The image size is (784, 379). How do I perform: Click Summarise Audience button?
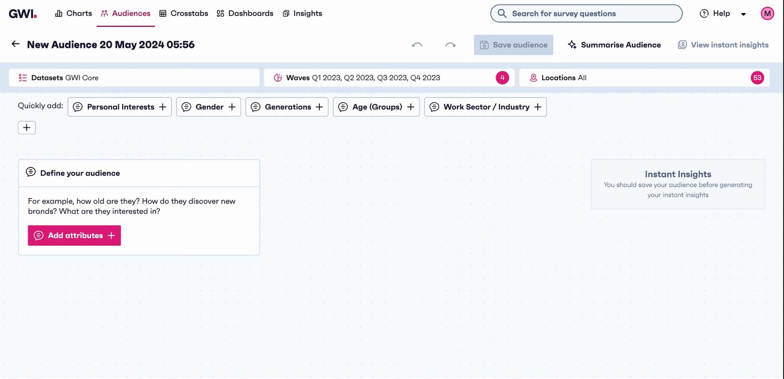coord(614,45)
